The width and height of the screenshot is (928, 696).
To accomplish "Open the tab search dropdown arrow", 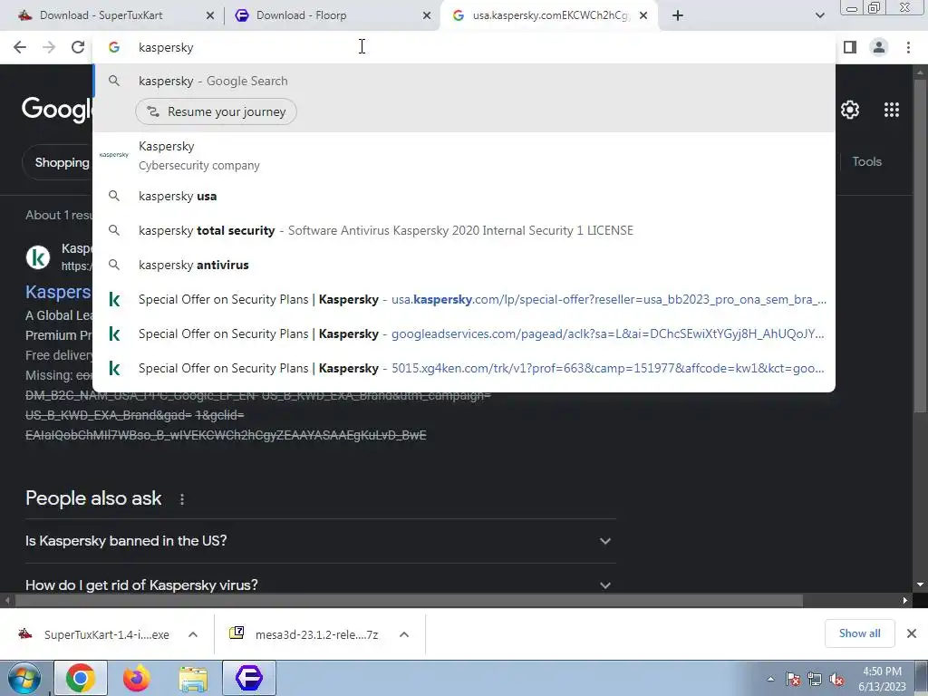I will [819, 15].
